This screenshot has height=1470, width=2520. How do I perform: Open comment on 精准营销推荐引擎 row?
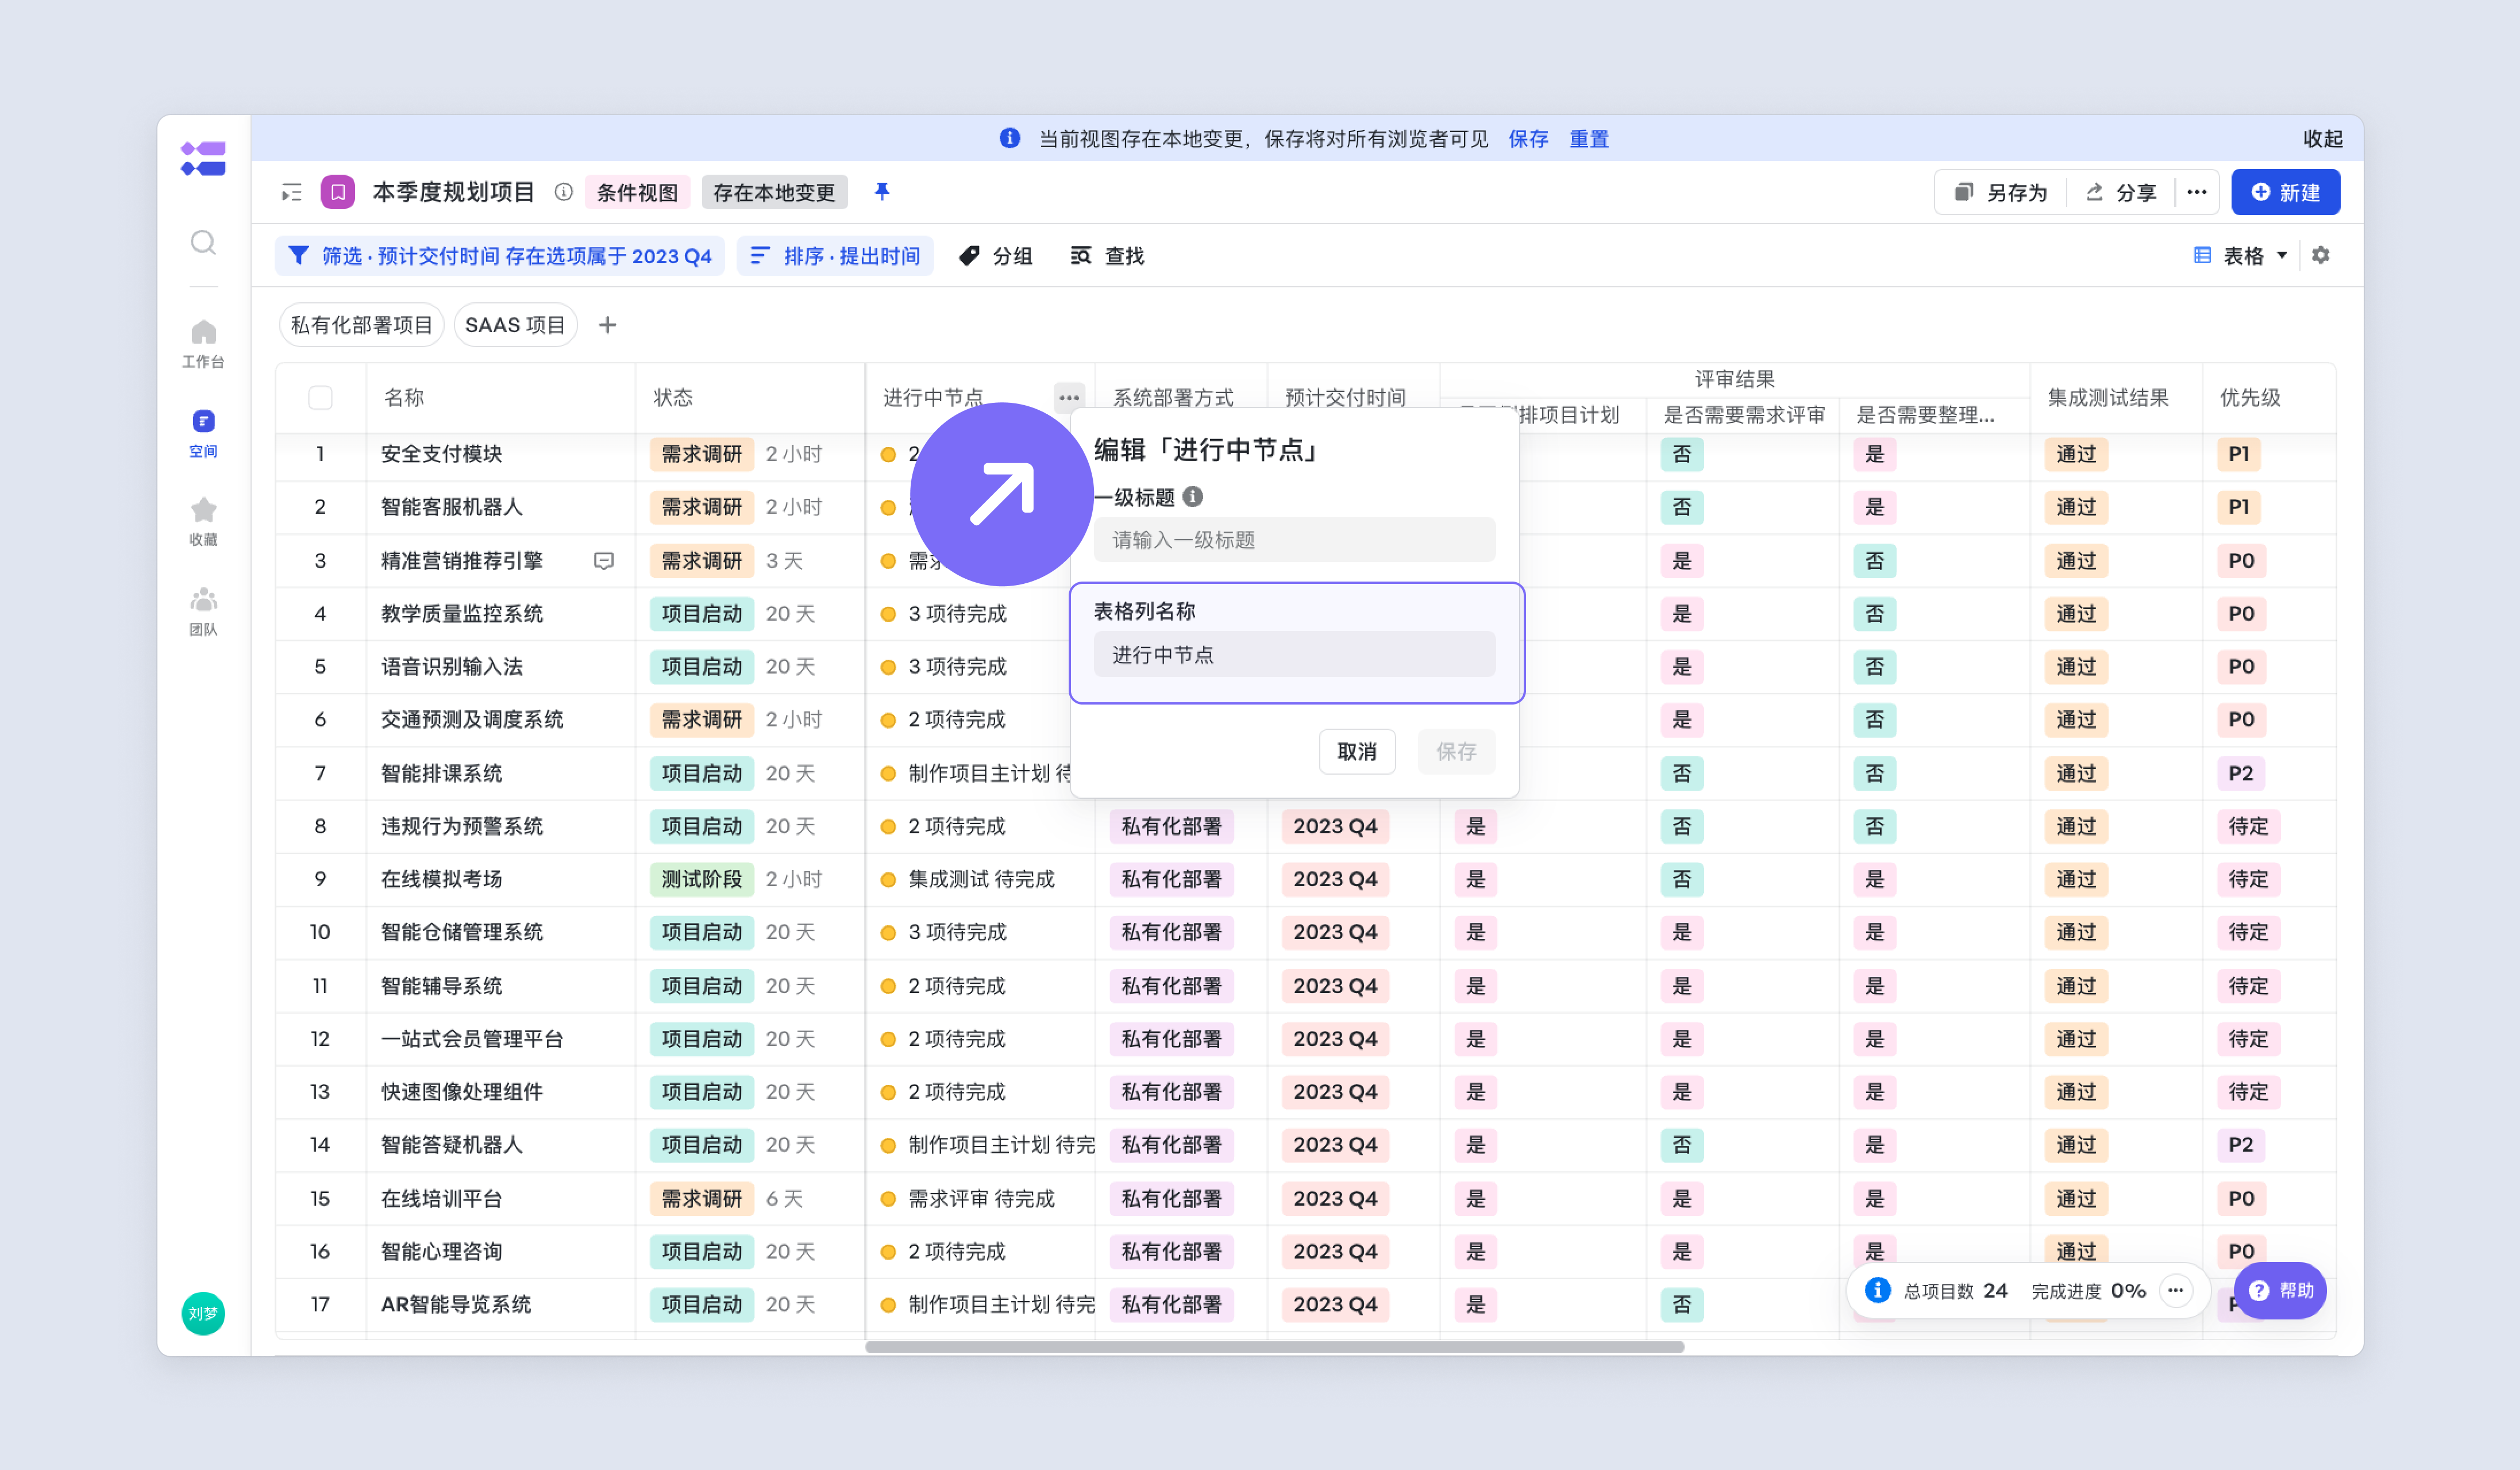tap(604, 560)
